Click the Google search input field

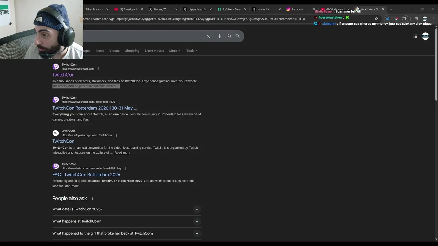pyautogui.click(x=144, y=36)
